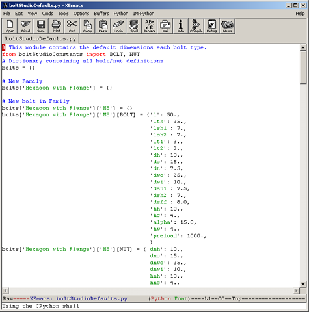Undo last change with Undo icon

(x=118, y=26)
